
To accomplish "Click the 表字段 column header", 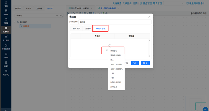I will point(98,36).
